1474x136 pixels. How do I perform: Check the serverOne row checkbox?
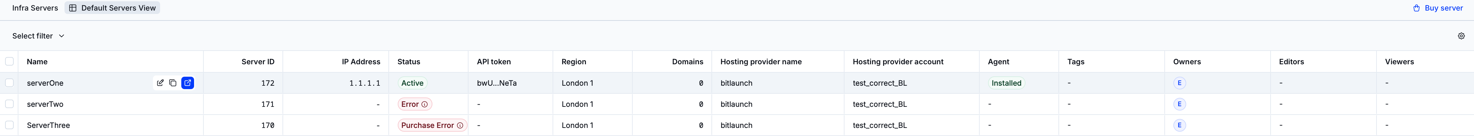9,83
